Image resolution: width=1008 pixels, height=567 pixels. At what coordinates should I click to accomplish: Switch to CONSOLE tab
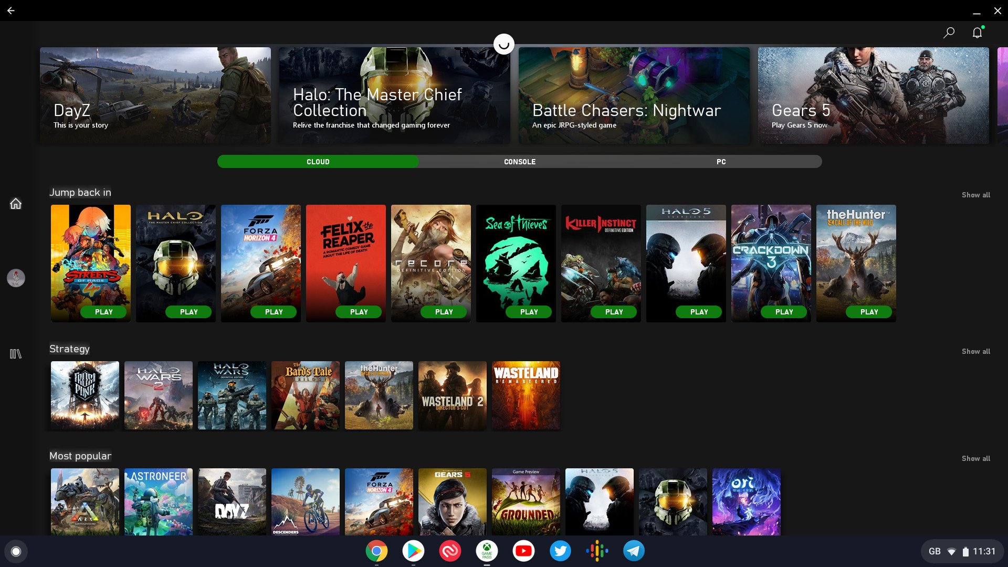pos(519,161)
